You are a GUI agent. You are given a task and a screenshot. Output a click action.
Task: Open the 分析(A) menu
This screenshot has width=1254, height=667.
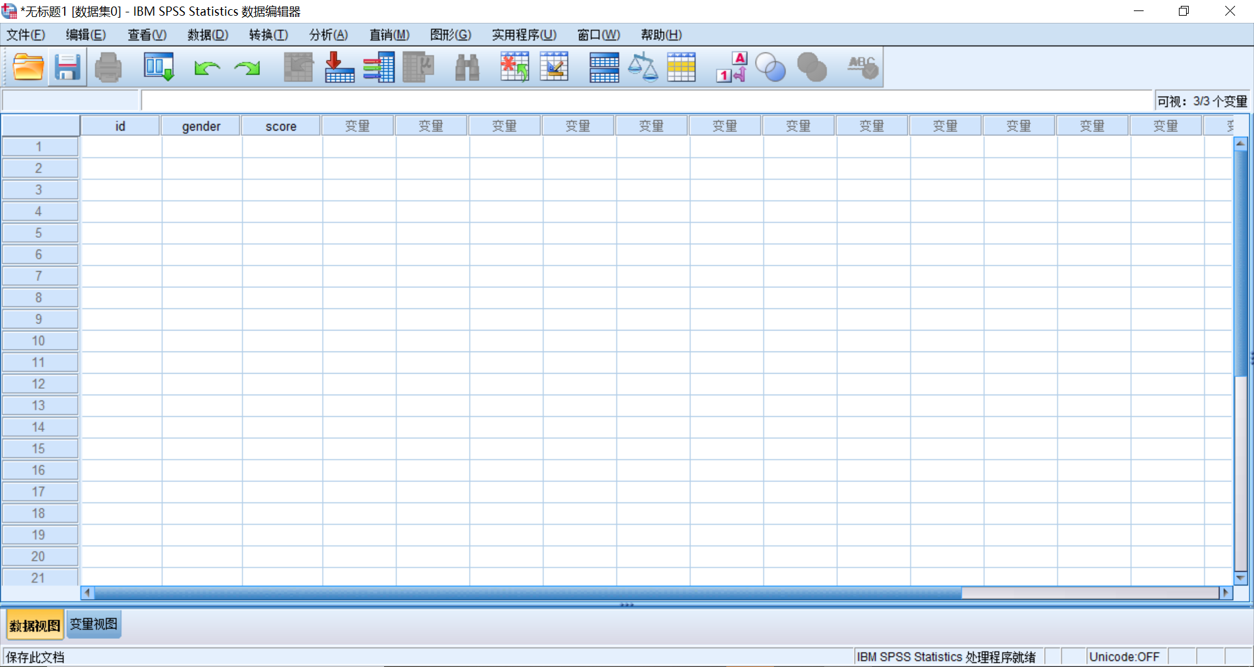coord(329,35)
